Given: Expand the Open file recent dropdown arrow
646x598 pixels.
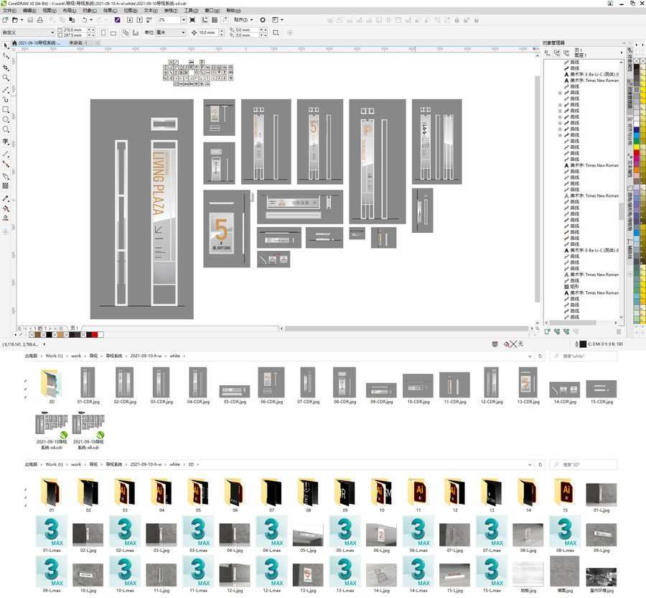Looking at the screenshot, I should pos(22,20).
